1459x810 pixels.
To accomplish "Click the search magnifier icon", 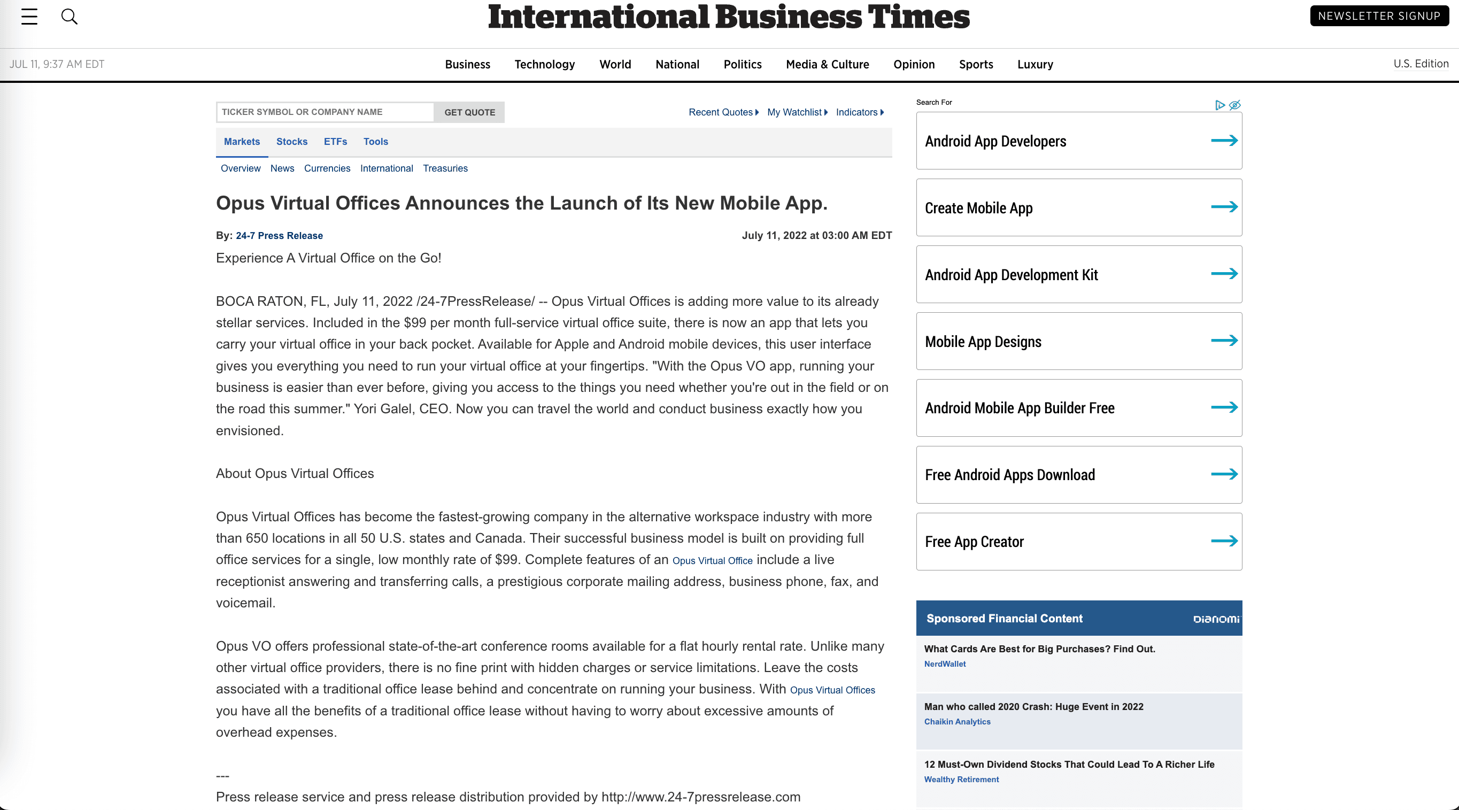I will click(x=70, y=17).
